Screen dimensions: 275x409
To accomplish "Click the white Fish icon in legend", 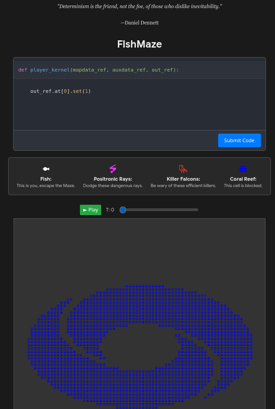I will click(46, 169).
